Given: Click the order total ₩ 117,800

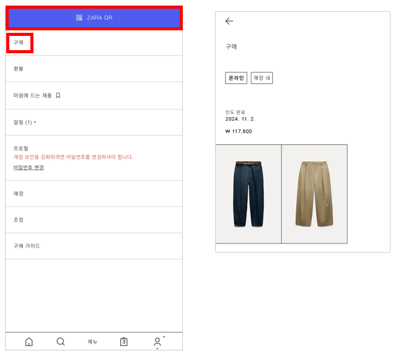Looking at the screenshot, I should [239, 131].
